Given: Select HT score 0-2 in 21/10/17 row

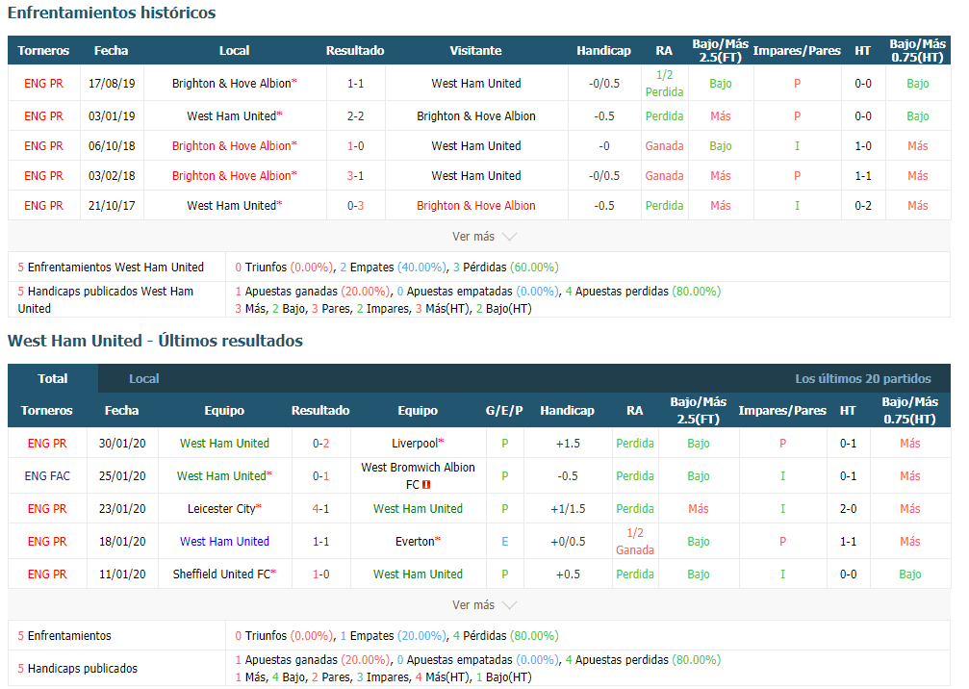Looking at the screenshot, I should [863, 206].
